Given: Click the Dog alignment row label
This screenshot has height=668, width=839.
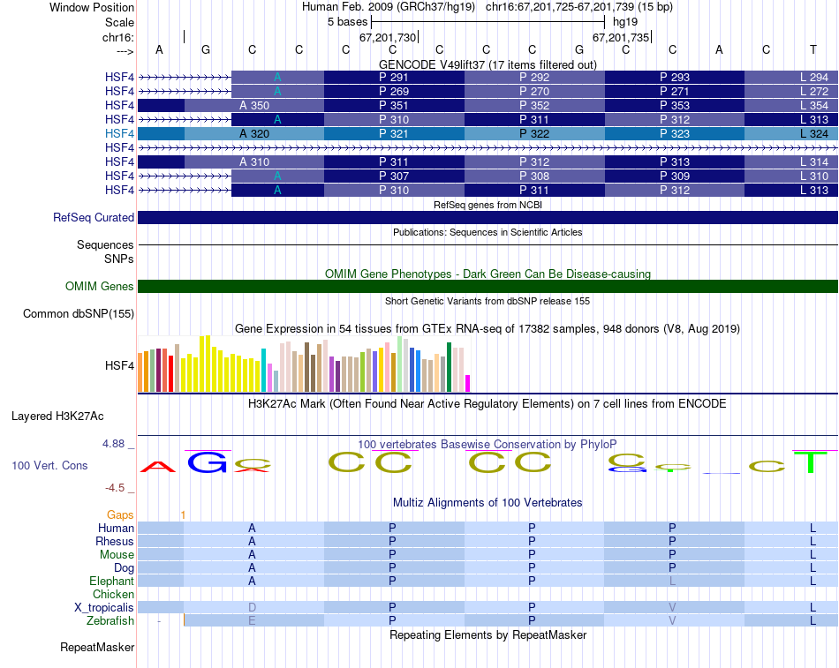Looking at the screenshot, I should pyautogui.click(x=125, y=567).
